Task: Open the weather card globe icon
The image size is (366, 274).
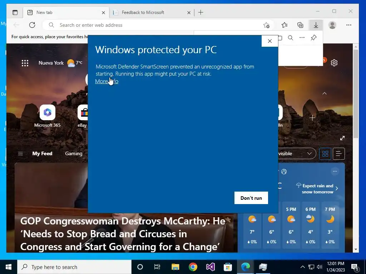Action: [284, 172]
